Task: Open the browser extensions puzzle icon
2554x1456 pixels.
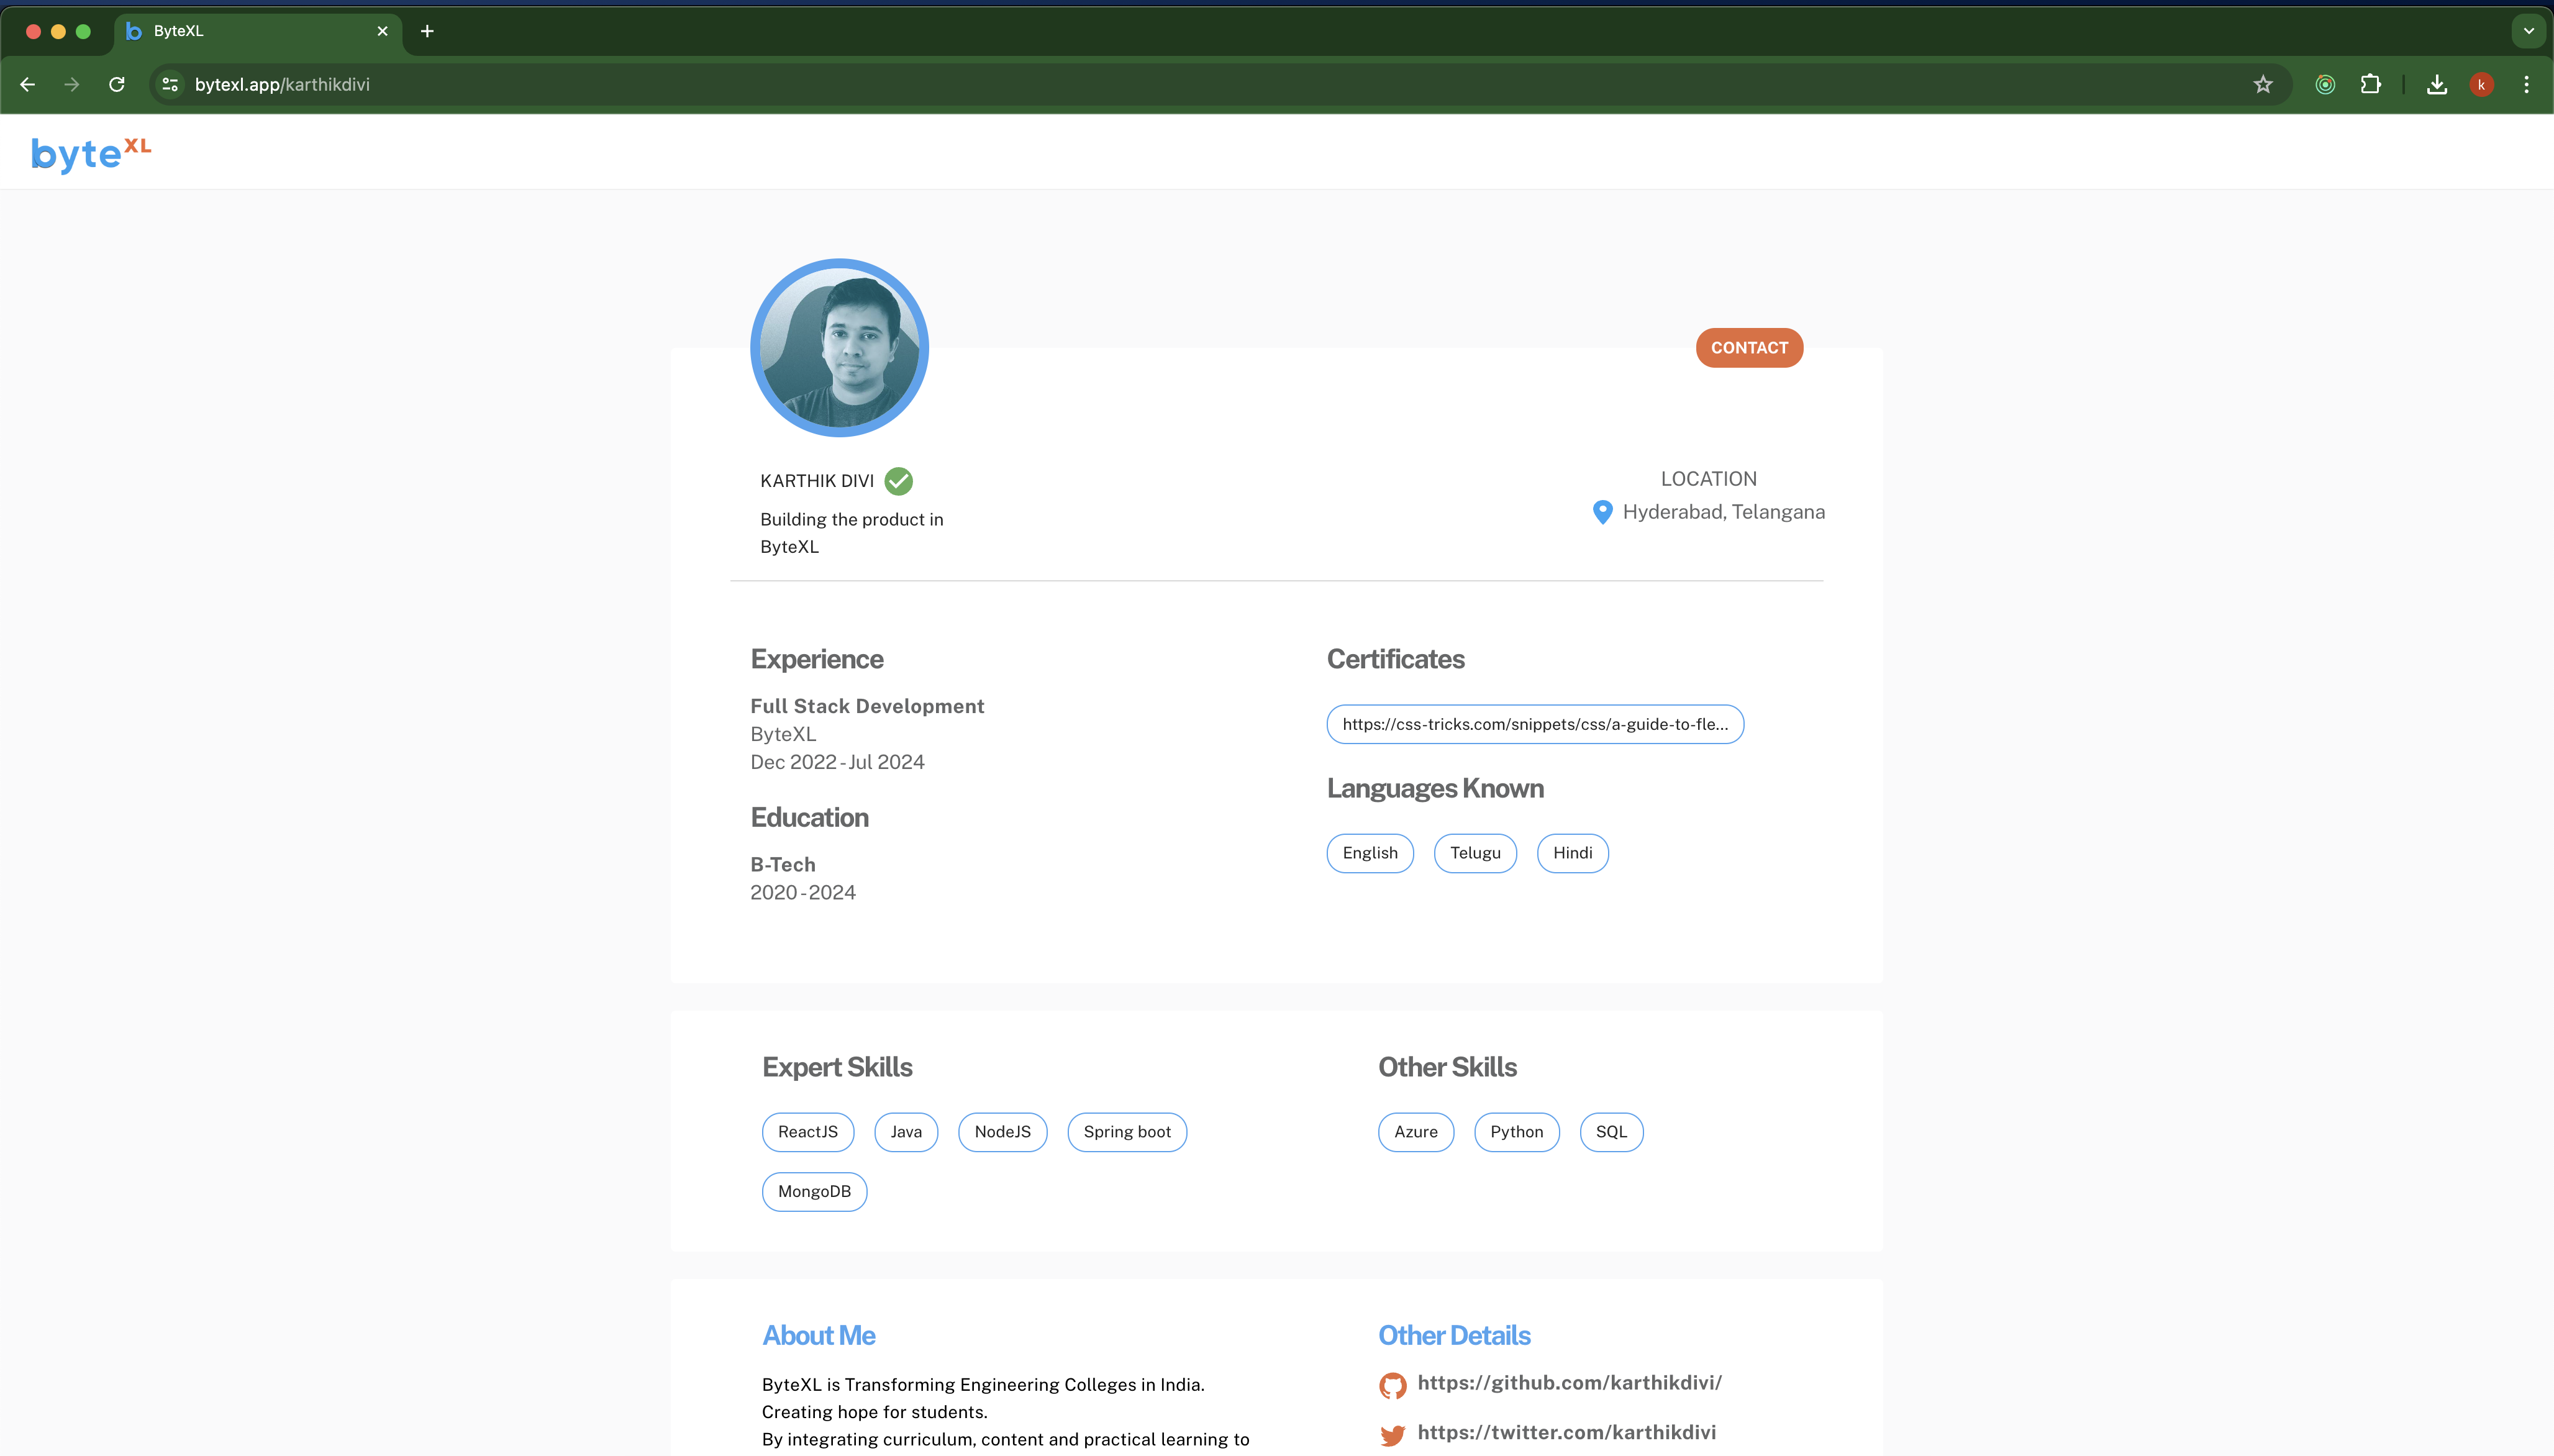Action: click(x=2371, y=85)
